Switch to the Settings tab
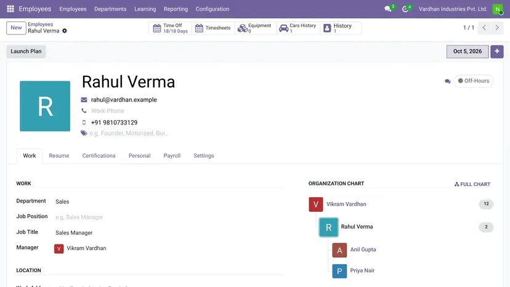The width and height of the screenshot is (510, 287). pyautogui.click(x=204, y=156)
